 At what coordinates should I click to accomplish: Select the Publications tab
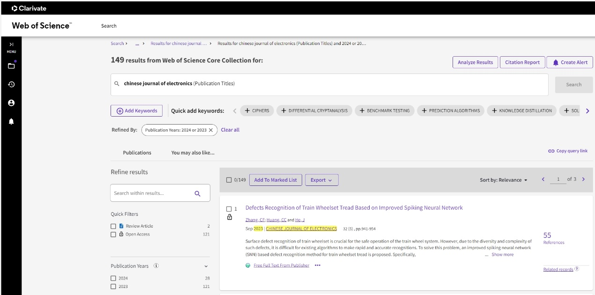[x=137, y=153]
